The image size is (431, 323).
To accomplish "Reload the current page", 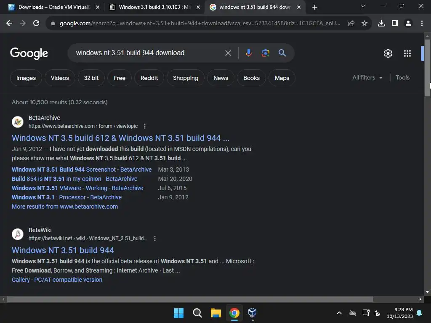I will click(36, 24).
